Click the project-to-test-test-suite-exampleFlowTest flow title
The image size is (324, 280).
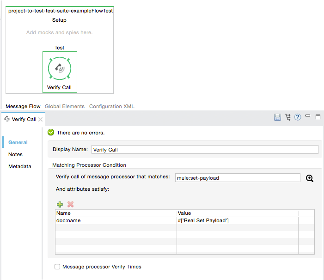61,11
